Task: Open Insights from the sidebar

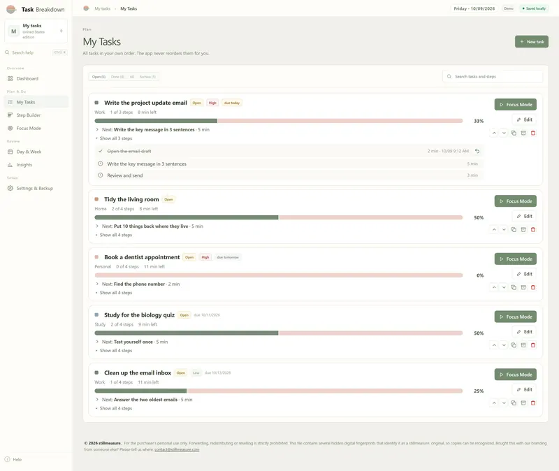Action: [x=36, y=165]
